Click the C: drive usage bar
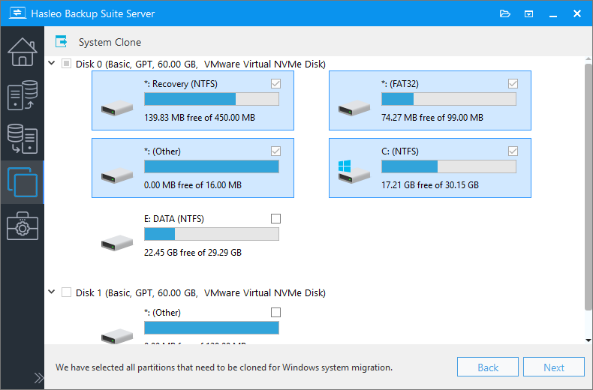593x390 pixels. [449, 166]
